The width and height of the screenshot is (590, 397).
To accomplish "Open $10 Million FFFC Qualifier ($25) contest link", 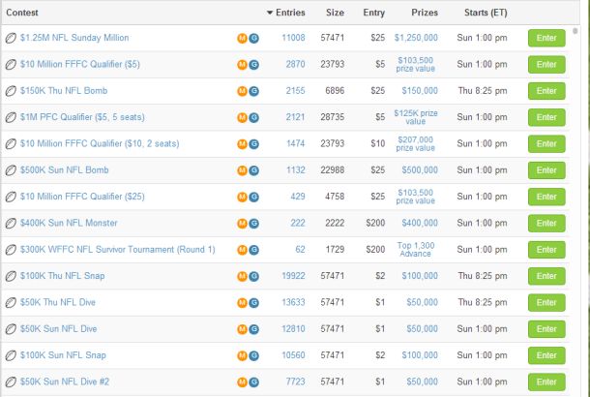I will (x=82, y=197).
